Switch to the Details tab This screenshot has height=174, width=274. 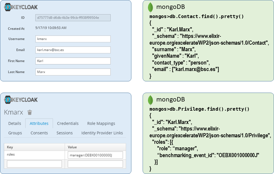[15, 123]
